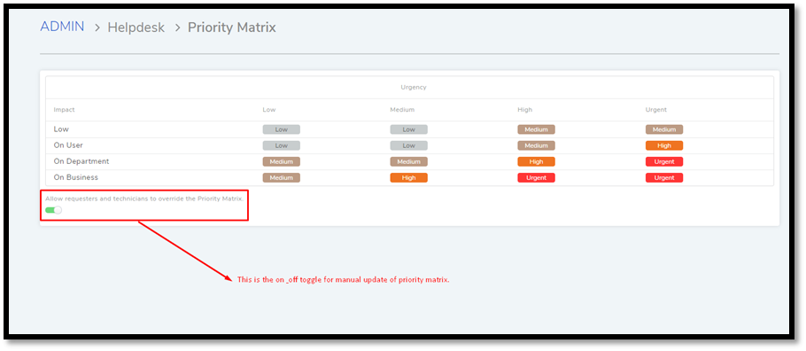Select the On User row label

pyautogui.click(x=68, y=145)
